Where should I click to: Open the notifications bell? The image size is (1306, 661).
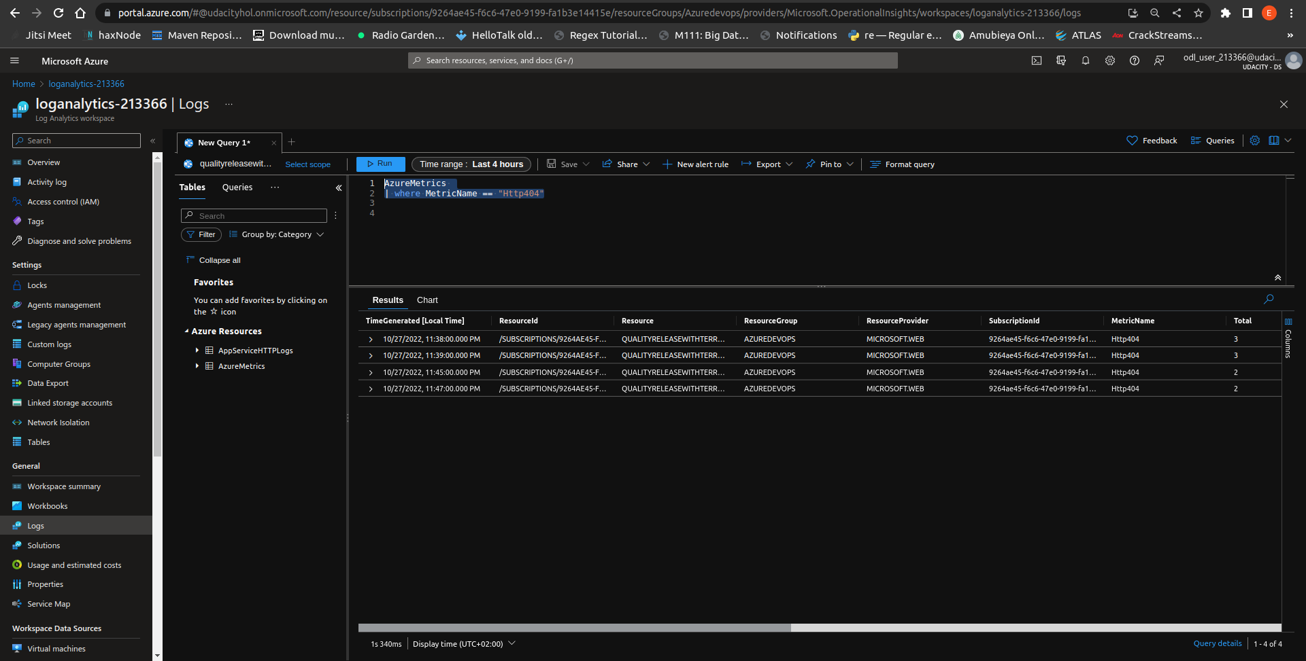tap(1086, 60)
